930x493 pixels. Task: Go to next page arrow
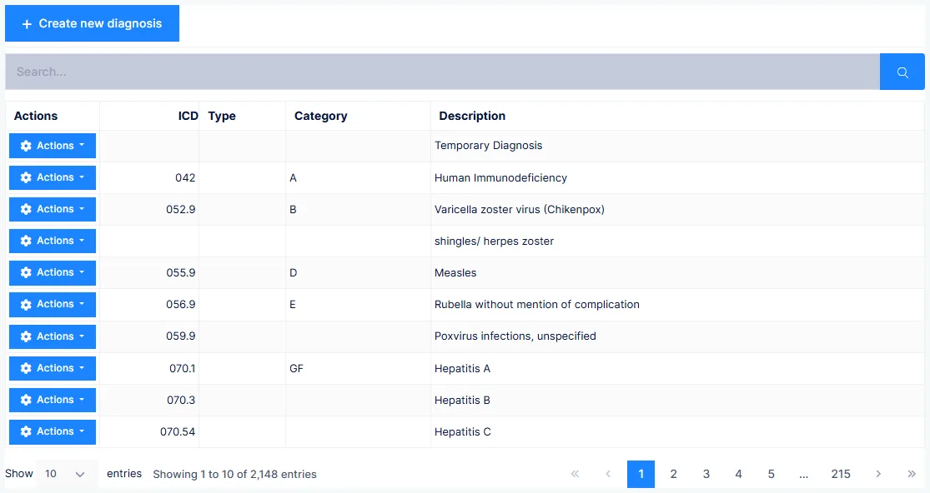tap(878, 474)
